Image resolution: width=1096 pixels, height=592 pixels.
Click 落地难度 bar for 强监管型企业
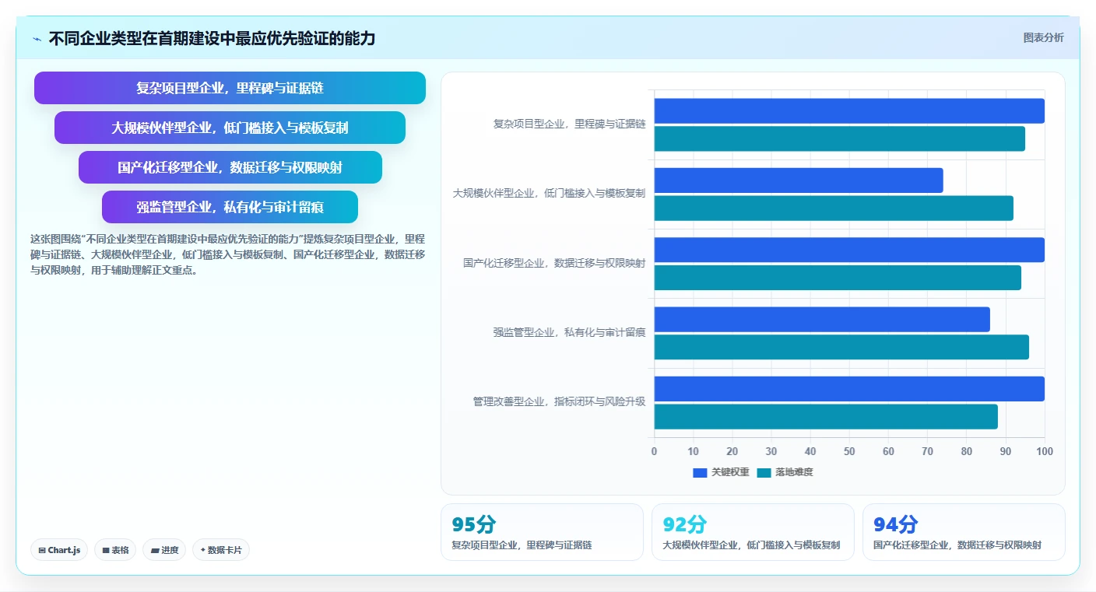point(841,347)
